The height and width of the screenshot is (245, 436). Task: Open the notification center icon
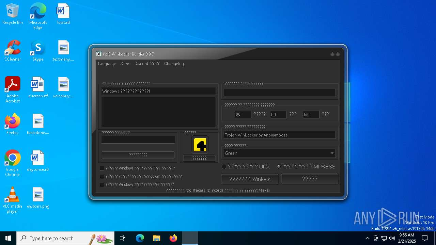[425, 238]
